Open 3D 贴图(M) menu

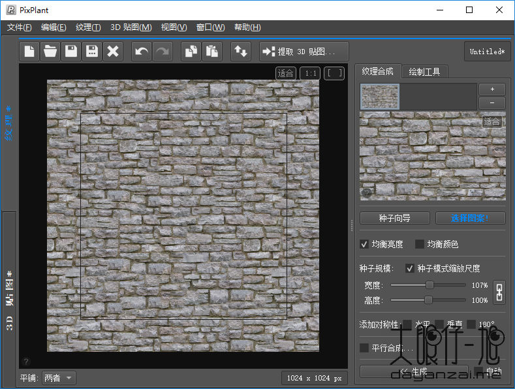coord(131,27)
